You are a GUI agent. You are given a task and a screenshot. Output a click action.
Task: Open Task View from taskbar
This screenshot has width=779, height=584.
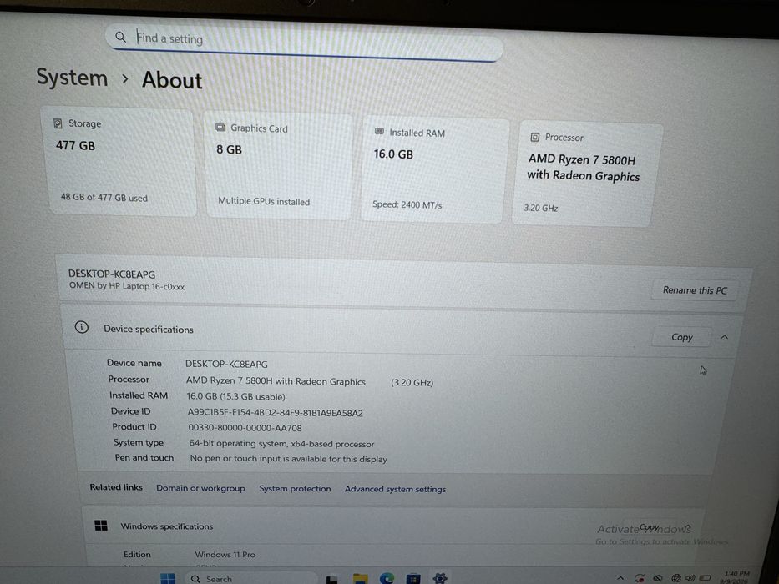click(x=331, y=579)
